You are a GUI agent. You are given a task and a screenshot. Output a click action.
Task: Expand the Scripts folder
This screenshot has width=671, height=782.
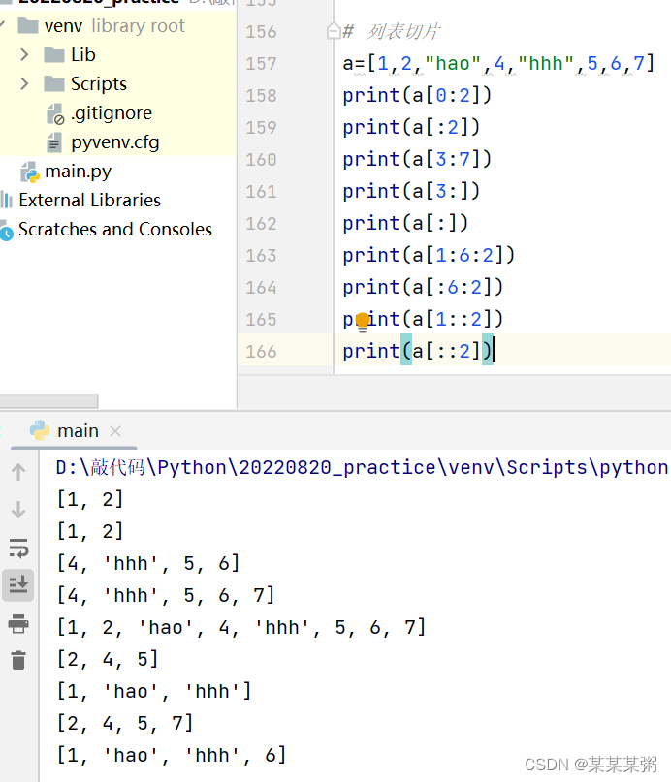(x=24, y=83)
